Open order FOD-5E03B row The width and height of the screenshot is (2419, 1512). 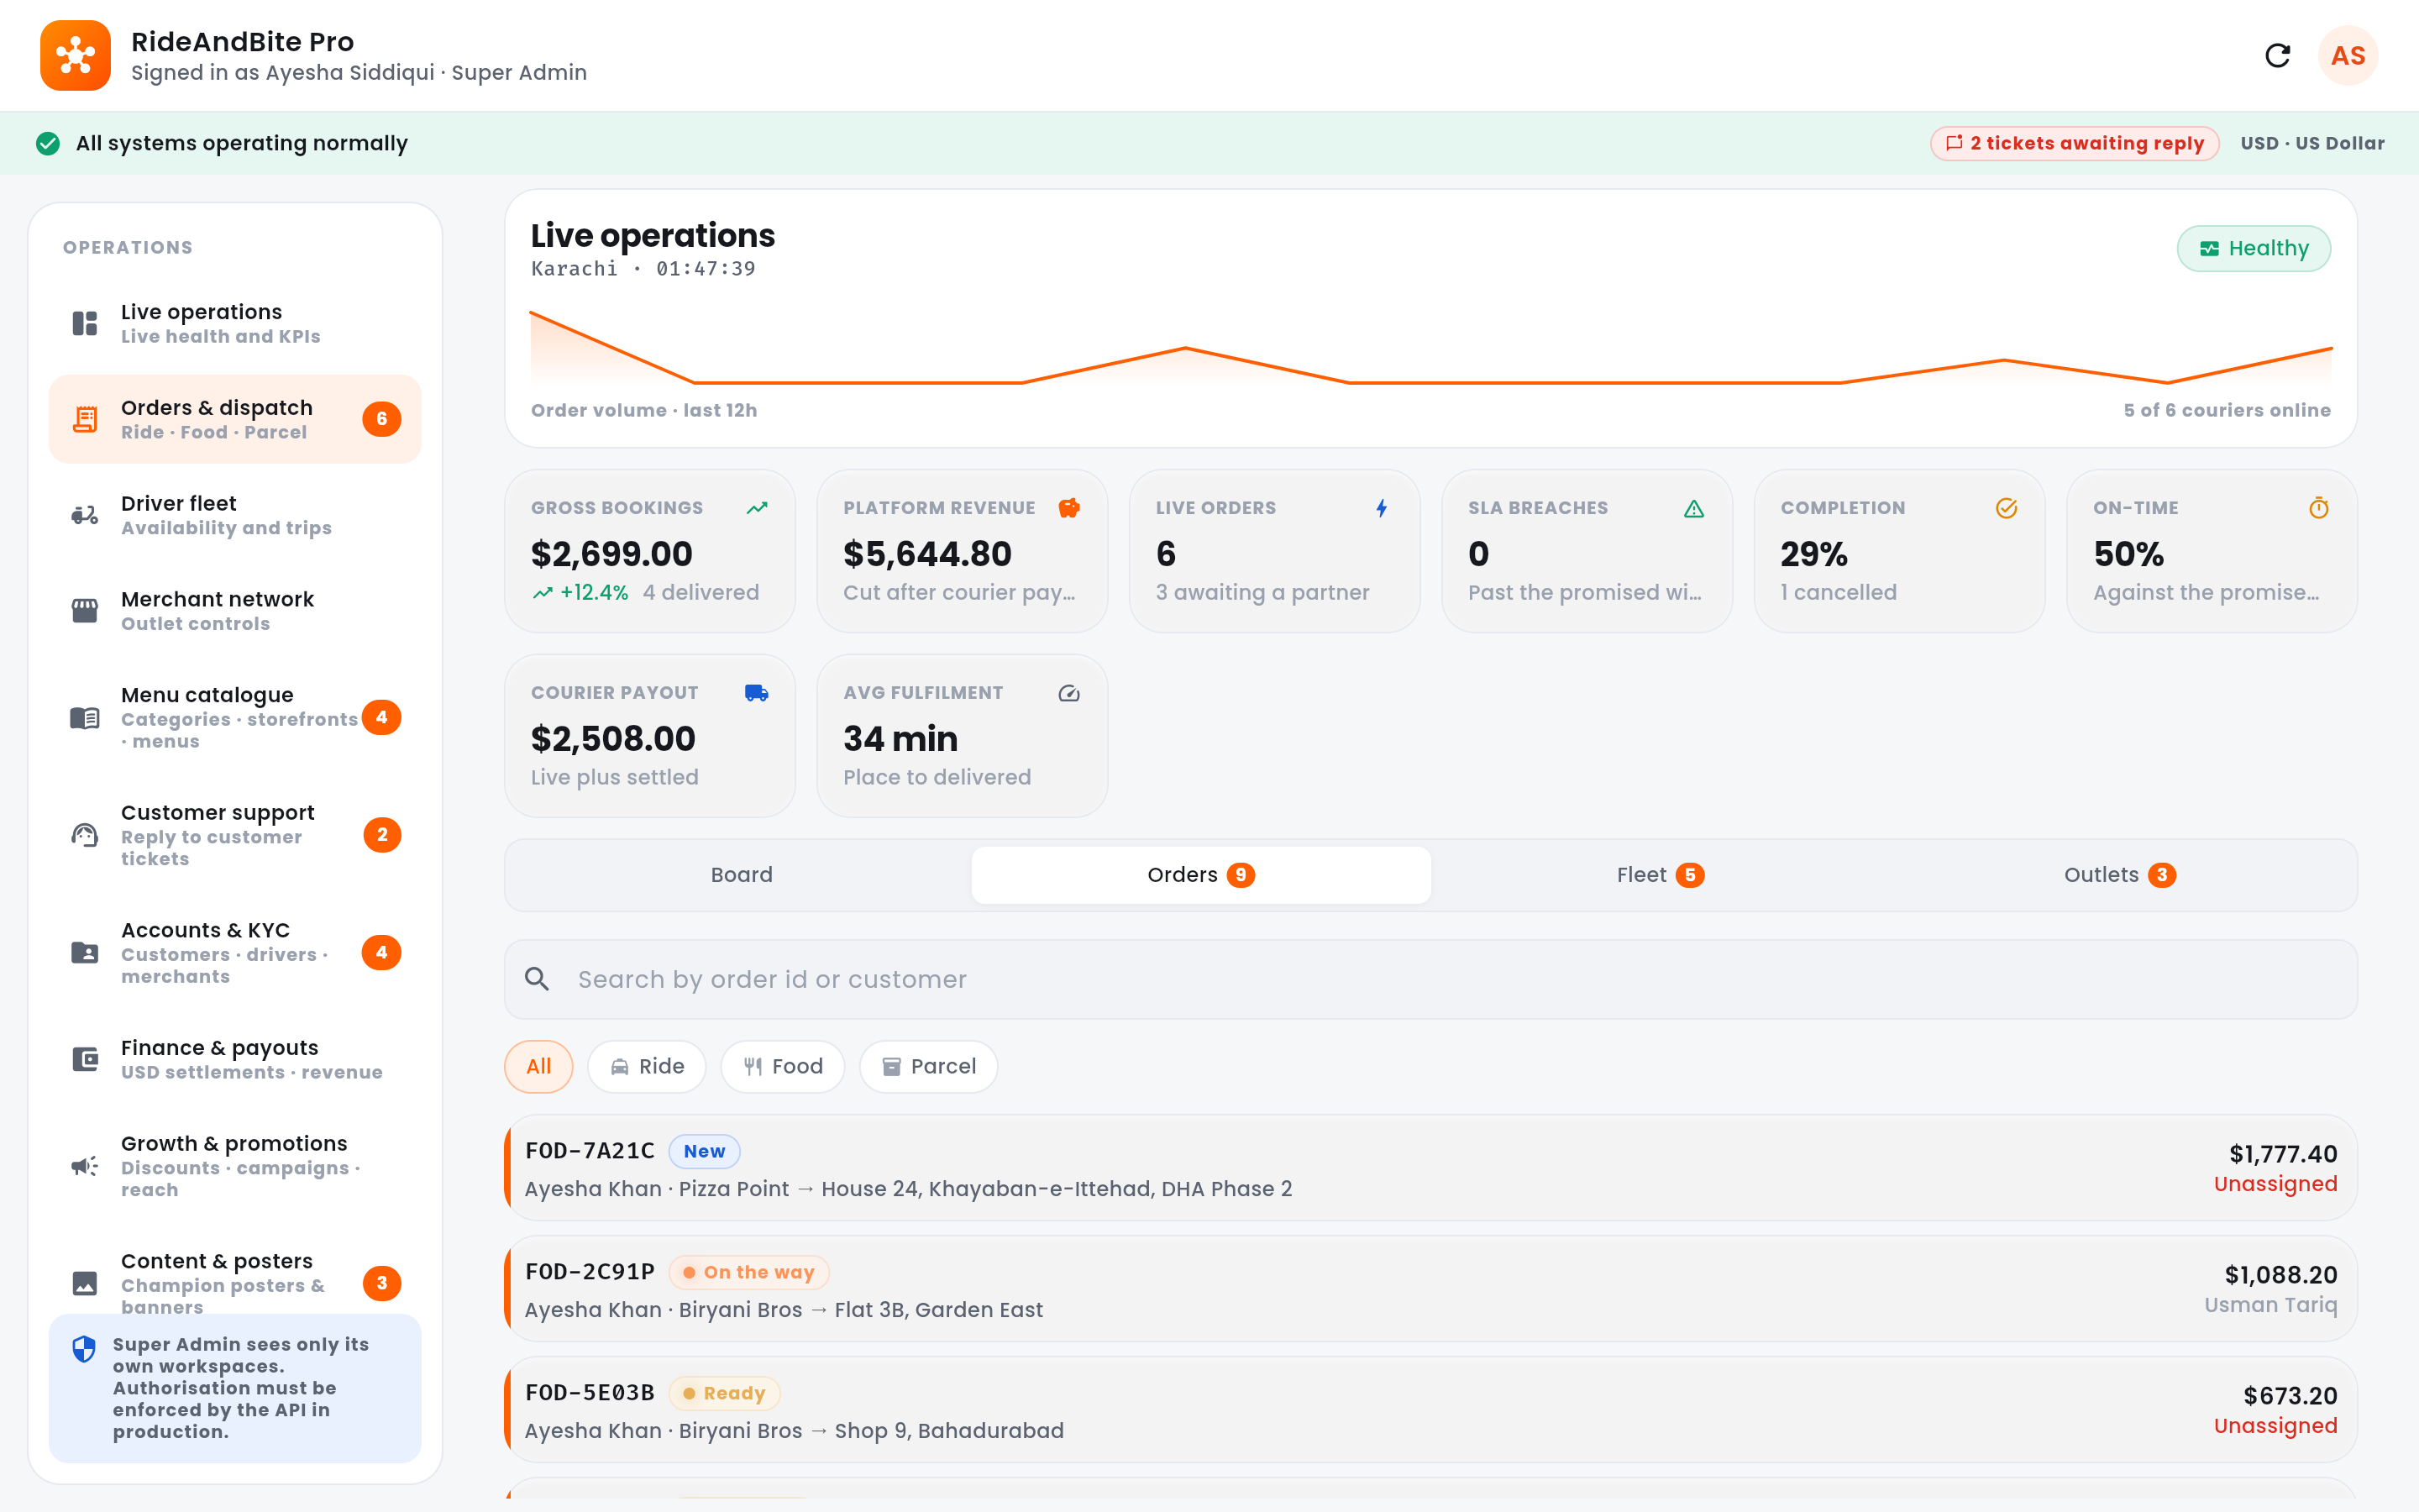point(1430,1409)
